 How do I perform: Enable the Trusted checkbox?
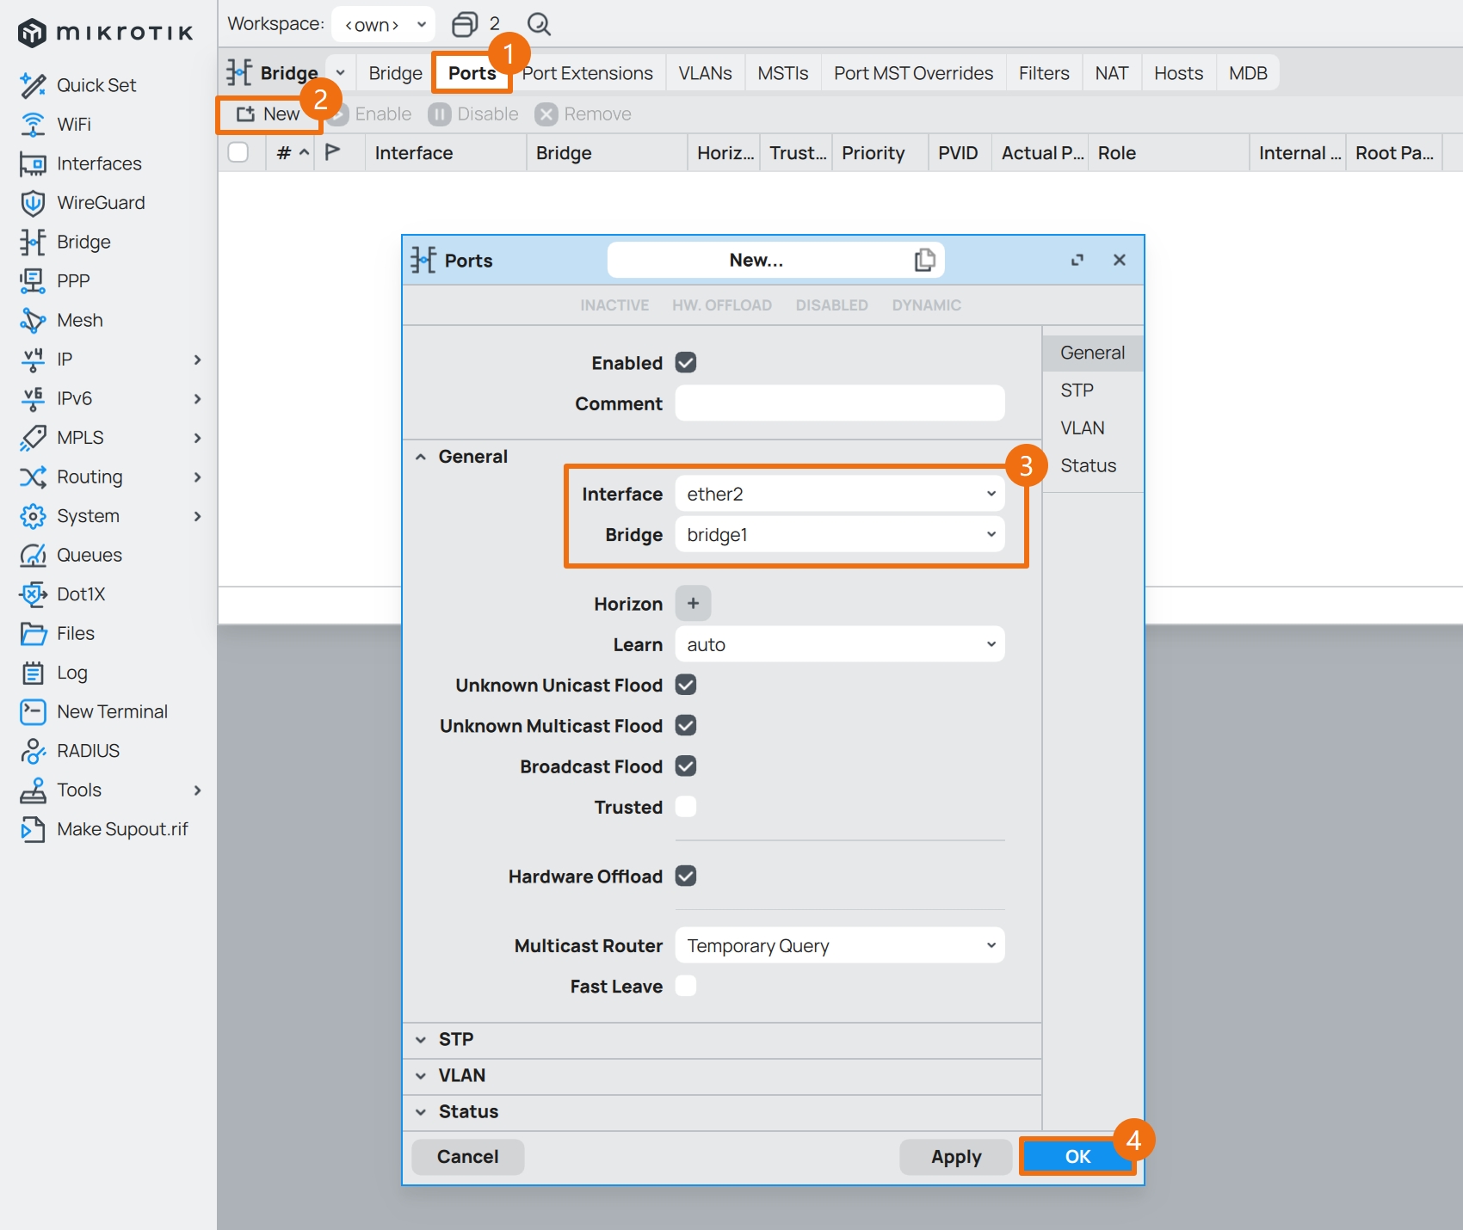tap(686, 807)
